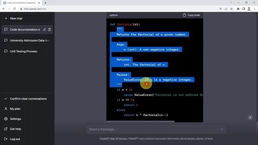Image resolution: width=258 pixels, height=145 pixels.
Task: Click the scroll-to-bottom arrow button
Action: (250, 117)
